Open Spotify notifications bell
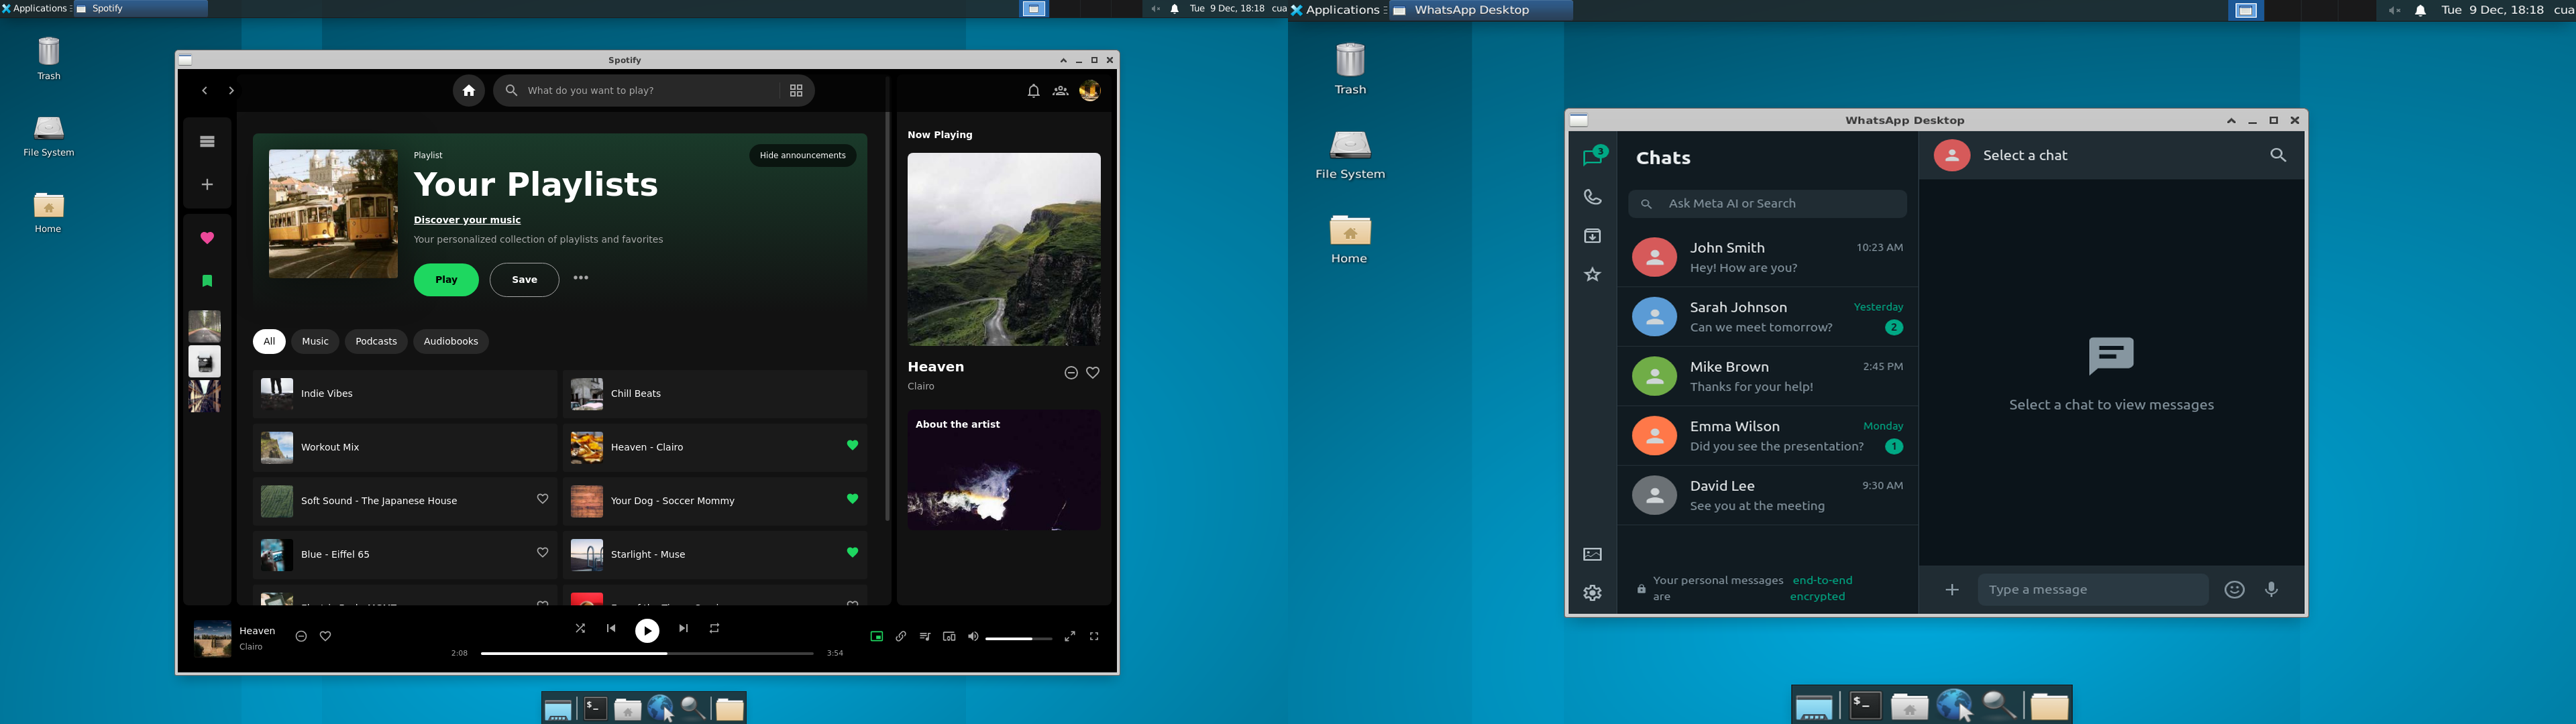2576x724 pixels. coord(1033,91)
